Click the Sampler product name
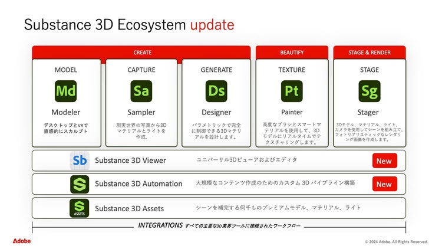This screenshot has height=249, width=442. pos(141,112)
